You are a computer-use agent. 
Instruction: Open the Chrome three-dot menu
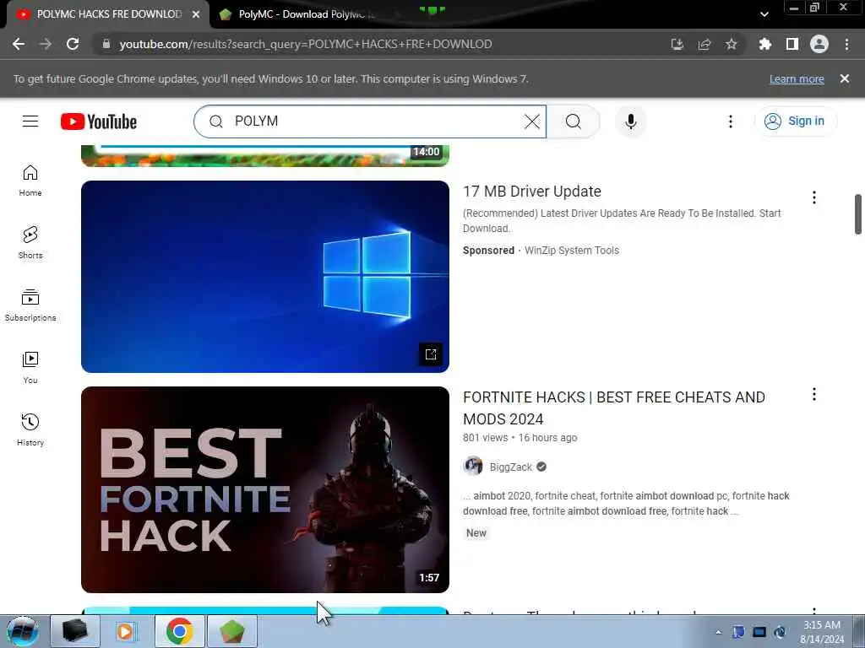[846, 44]
